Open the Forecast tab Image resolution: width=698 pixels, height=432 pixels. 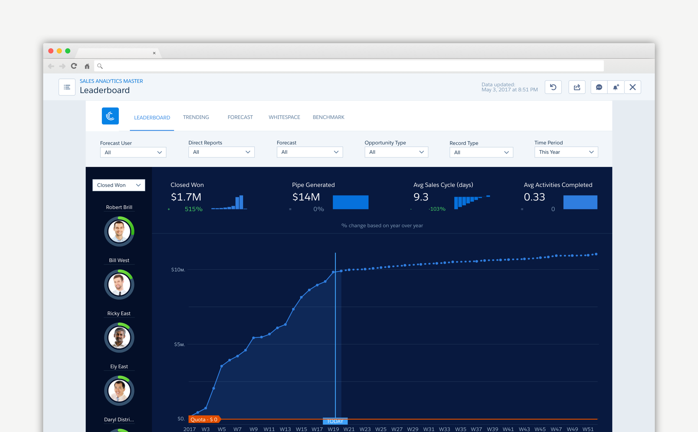coord(240,117)
